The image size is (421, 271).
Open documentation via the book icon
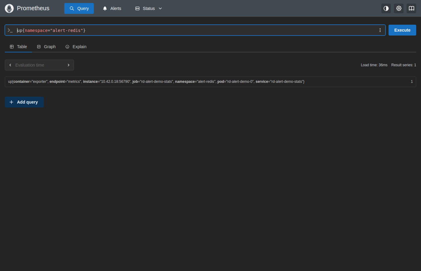click(411, 8)
